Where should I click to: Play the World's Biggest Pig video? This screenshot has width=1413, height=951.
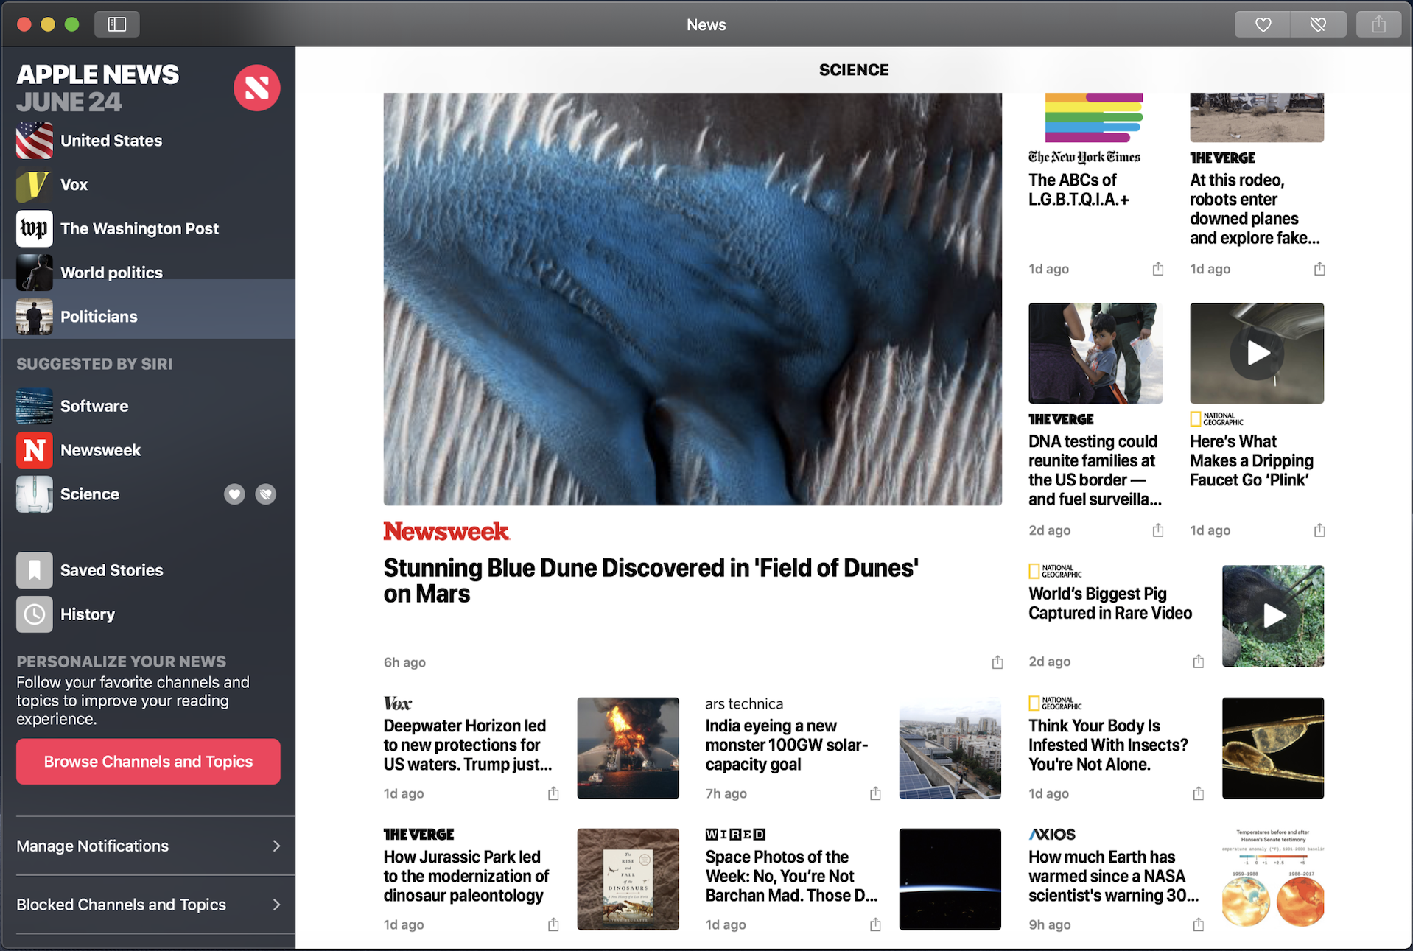pos(1273,616)
